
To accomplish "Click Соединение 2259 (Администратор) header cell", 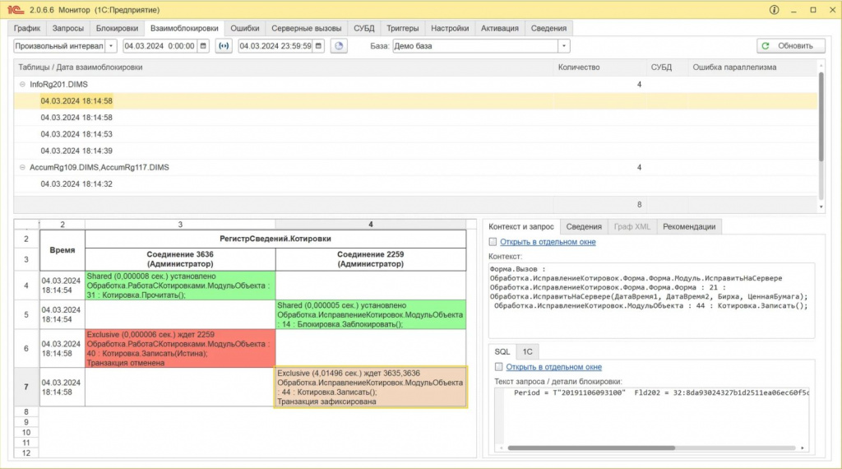I will click(371, 259).
